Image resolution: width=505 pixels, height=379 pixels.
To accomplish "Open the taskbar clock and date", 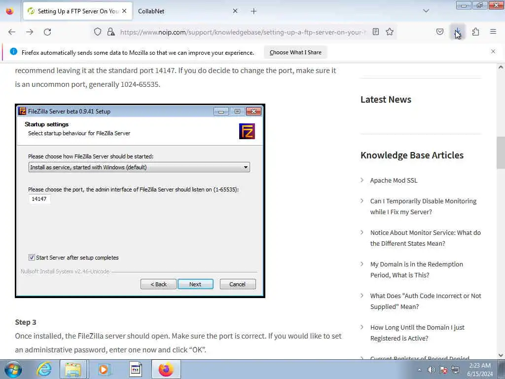I will (480, 369).
